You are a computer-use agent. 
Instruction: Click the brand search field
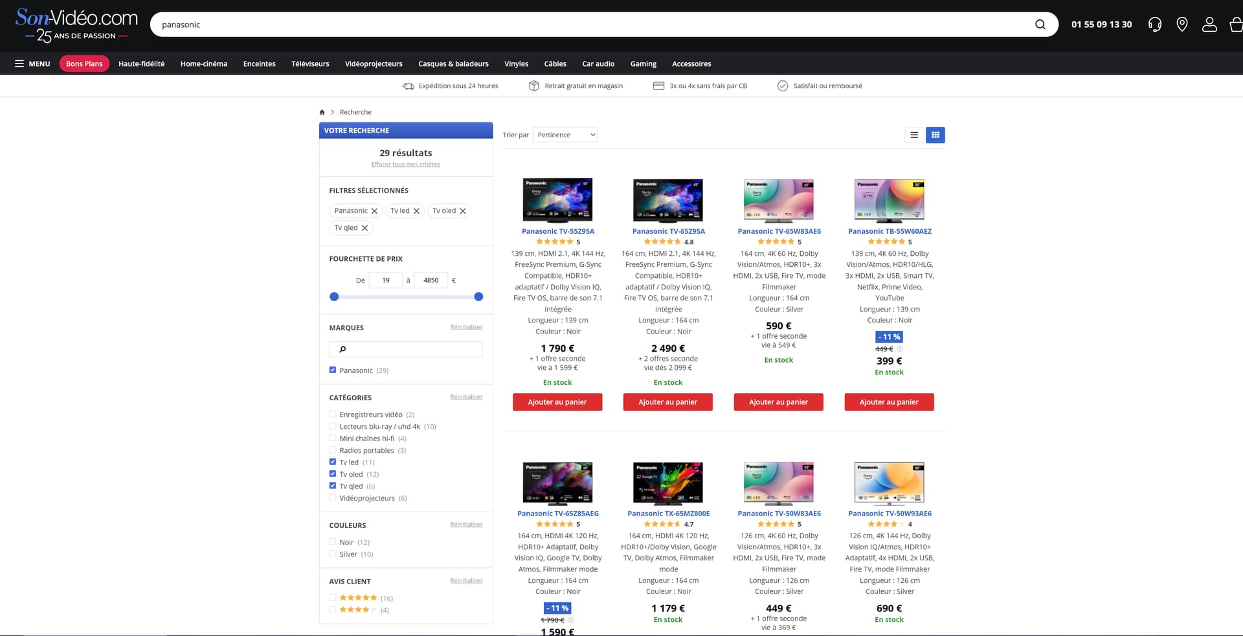click(x=406, y=349)
